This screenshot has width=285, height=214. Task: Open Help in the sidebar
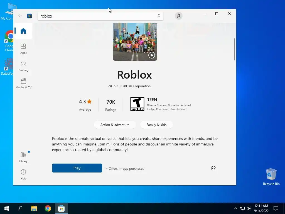click(23, 174)
